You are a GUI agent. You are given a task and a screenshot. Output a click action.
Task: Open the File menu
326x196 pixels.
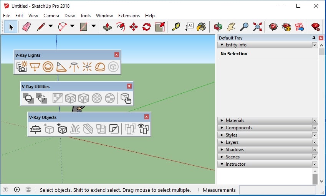point(7,16)
